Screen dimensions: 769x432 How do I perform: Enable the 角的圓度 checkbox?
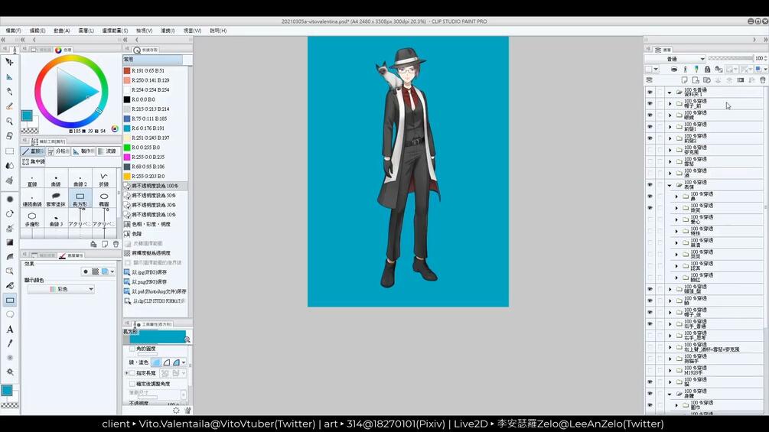point(132,349)
